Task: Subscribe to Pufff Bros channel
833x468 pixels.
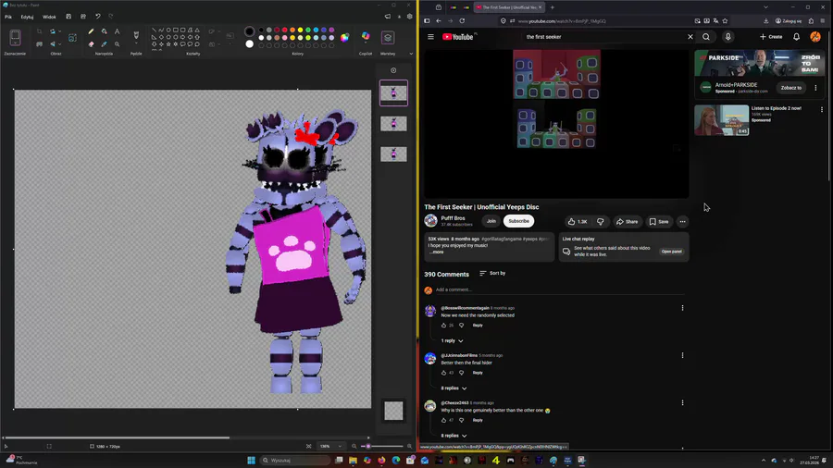Action: [518, 221]
